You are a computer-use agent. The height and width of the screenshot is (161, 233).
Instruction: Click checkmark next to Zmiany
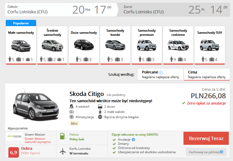[x=114, y=144]
